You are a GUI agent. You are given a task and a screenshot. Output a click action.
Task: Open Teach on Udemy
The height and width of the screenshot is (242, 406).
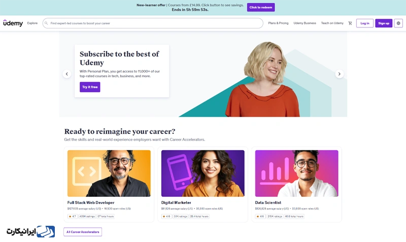[332, 23]
